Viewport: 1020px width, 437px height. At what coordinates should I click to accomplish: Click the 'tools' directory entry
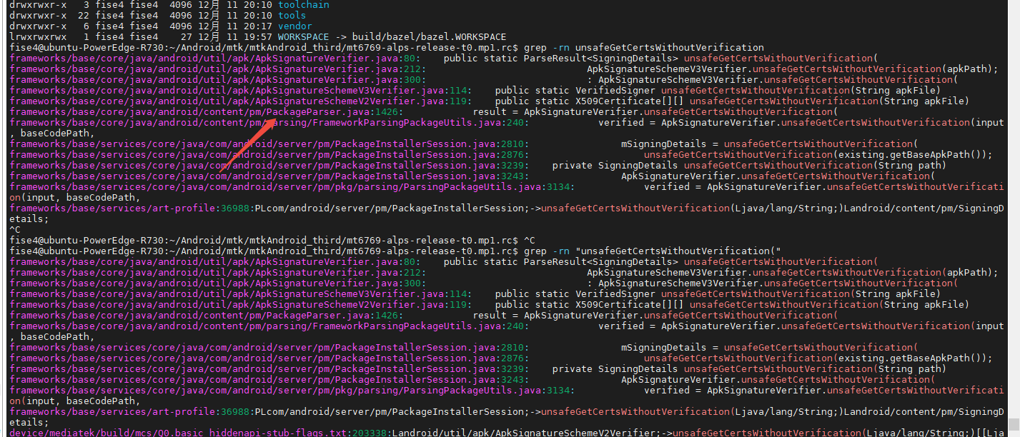(292, 15)
